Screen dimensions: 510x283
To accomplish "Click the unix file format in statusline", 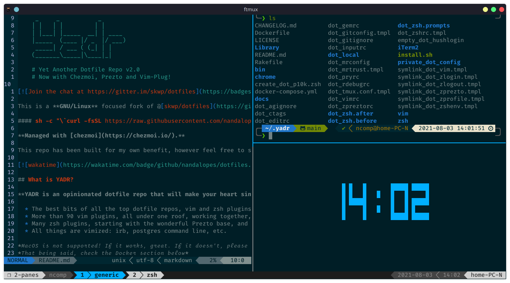I will (119, 260).
